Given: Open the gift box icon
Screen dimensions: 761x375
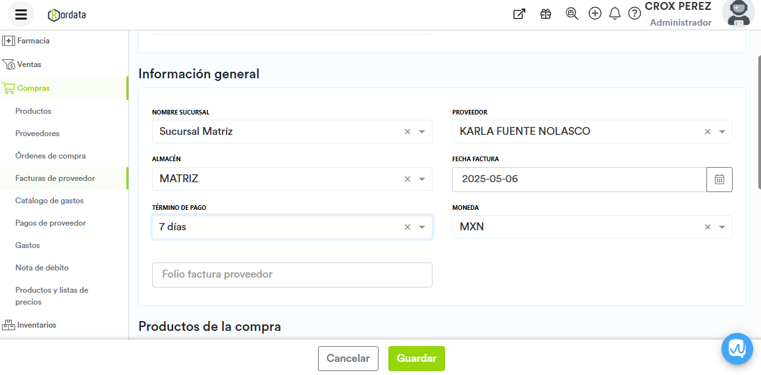Looking at the screenshot, I should 546,14.
